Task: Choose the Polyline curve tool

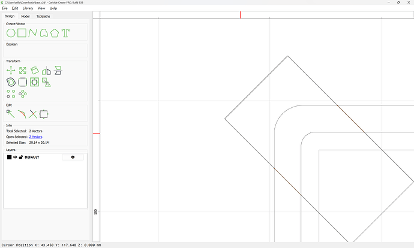Action: tap(32, 33)
